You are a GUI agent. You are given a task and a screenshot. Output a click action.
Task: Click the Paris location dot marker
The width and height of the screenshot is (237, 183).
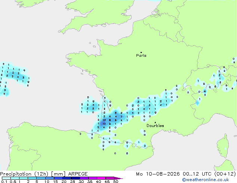pyautogui.click(x=141, y=52)
